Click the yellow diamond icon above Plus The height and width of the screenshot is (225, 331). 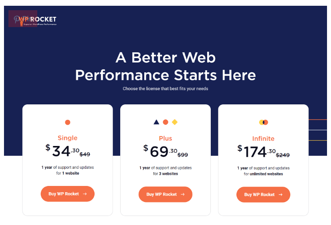tap(174, 122)
